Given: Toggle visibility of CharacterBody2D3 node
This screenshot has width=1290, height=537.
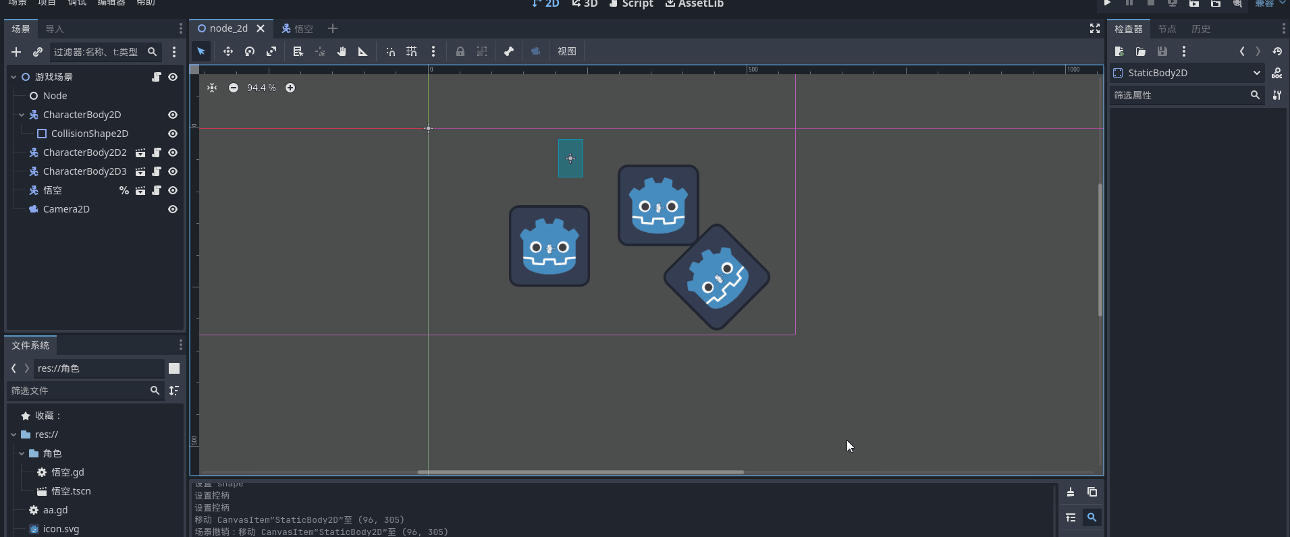Looking at the screenshot, I should point(173,171).
